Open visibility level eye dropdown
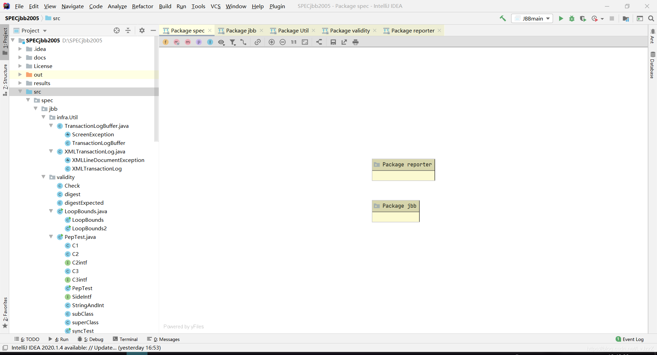The height and width of the screenshot is (355, 657). 221,42
